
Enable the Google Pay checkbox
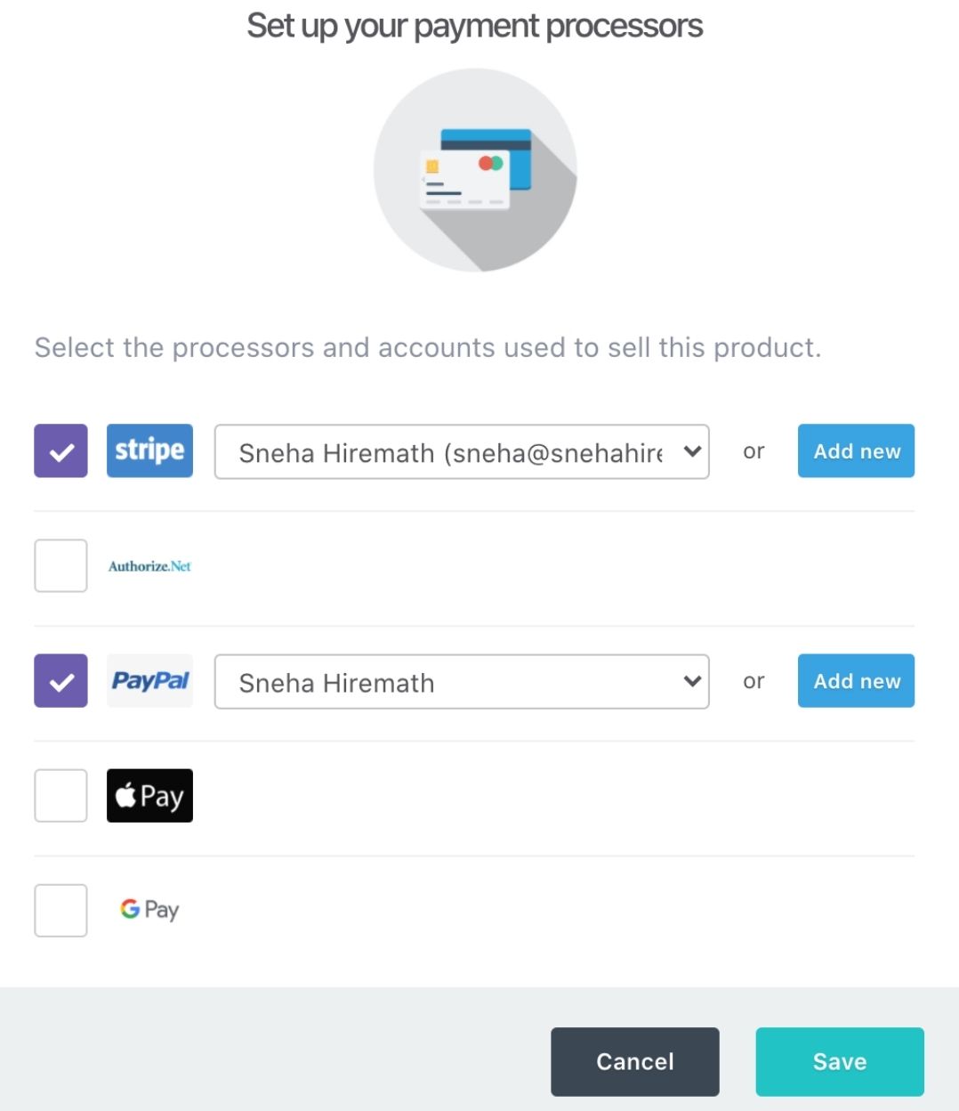pos(60,910)
